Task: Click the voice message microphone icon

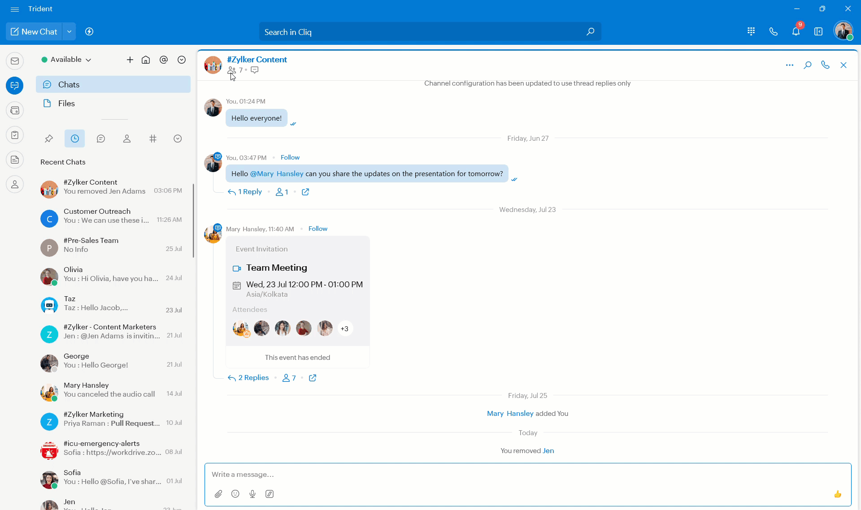Action: [x=252, y=494]
